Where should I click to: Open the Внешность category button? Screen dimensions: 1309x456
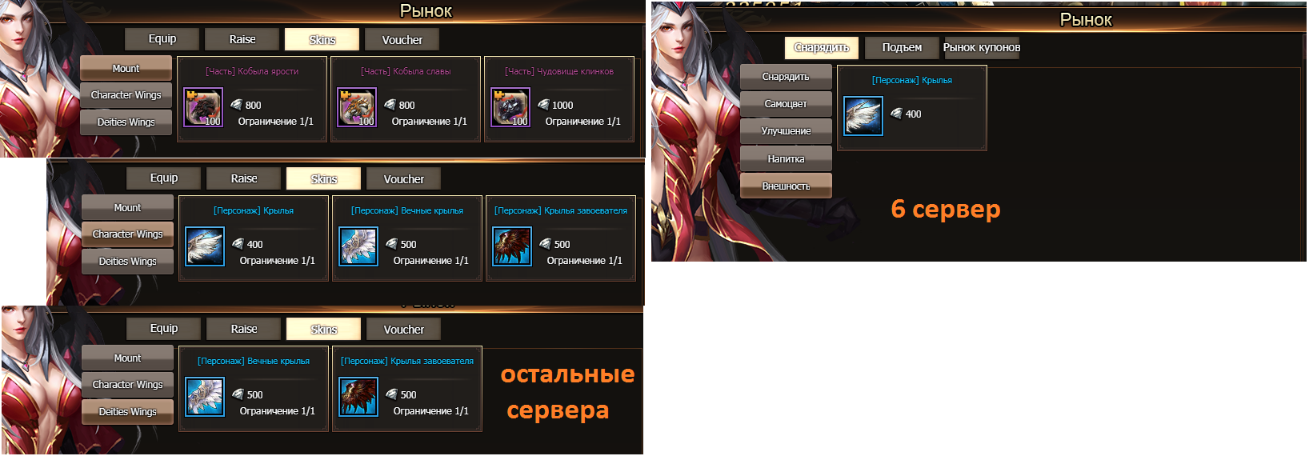tap(786, 186)
